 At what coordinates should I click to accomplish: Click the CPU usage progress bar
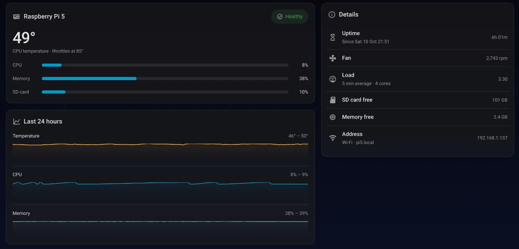165,65
